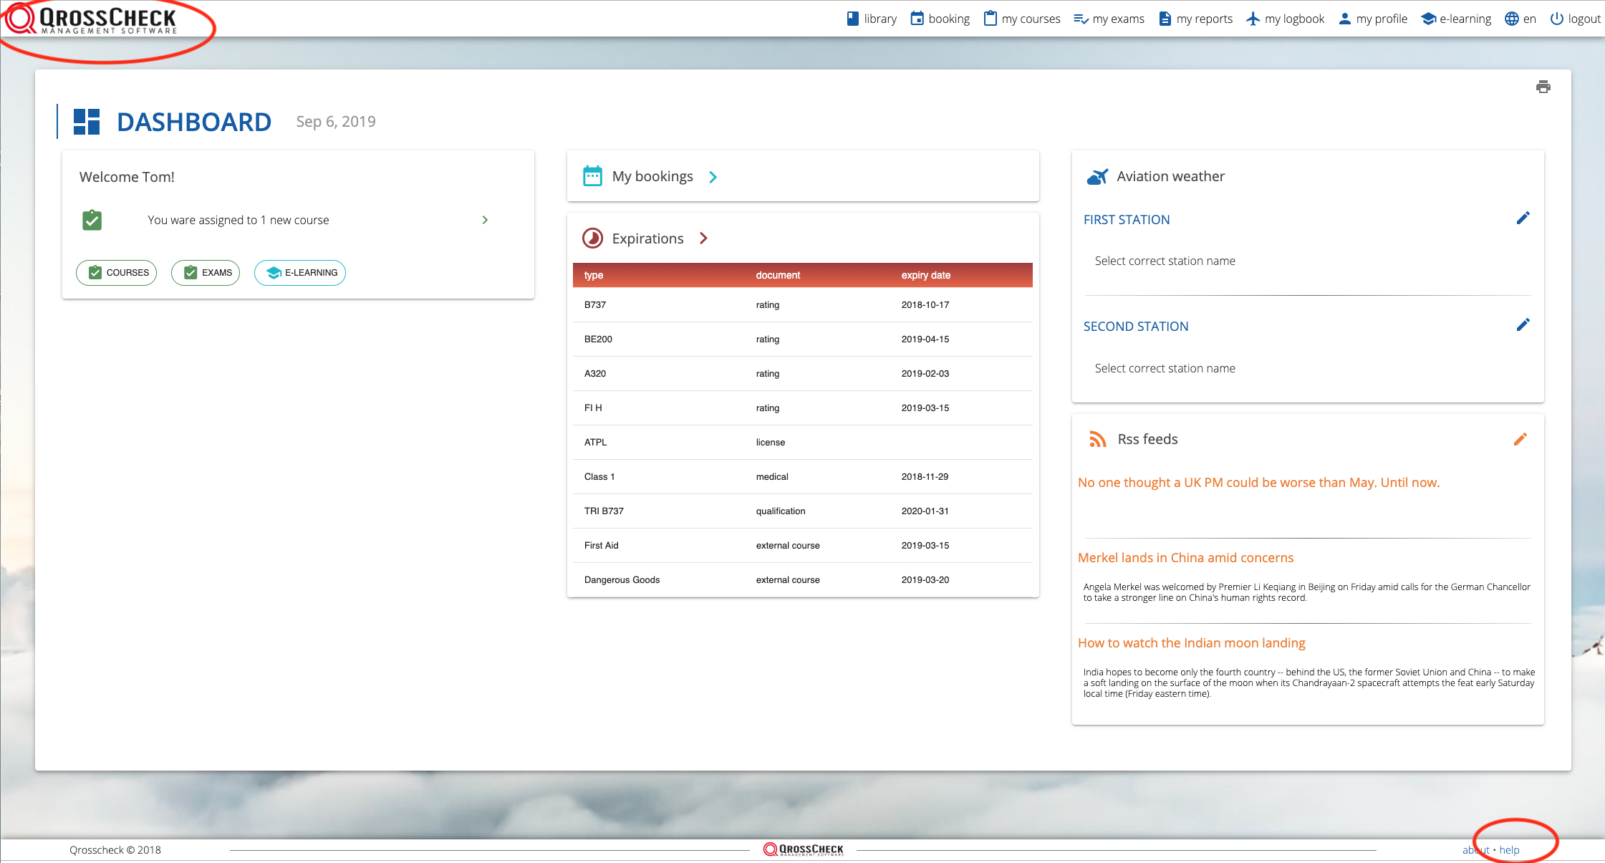1605x863 pixels.
Task: Open 'How to watch the Indian moon landing'
Action: [1191, 643]
